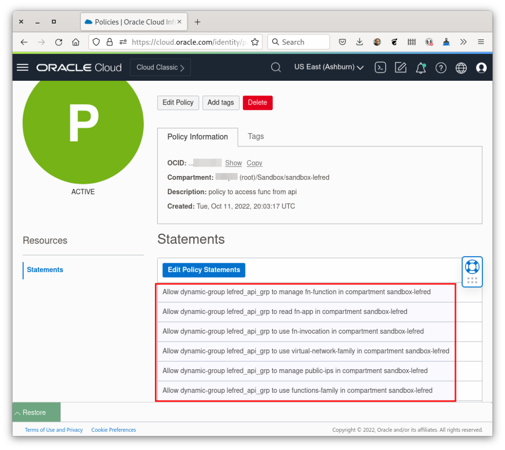Open browser library bookshelf icon

click(x=411, y=42)
